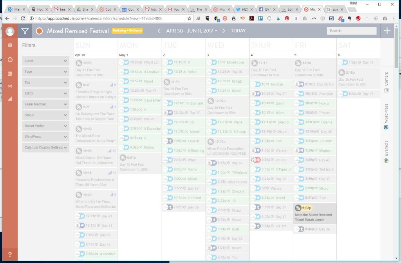The image size is (401, 263).
Task: Switch to the Google Drive browser tab
Action: click(85, 9)
